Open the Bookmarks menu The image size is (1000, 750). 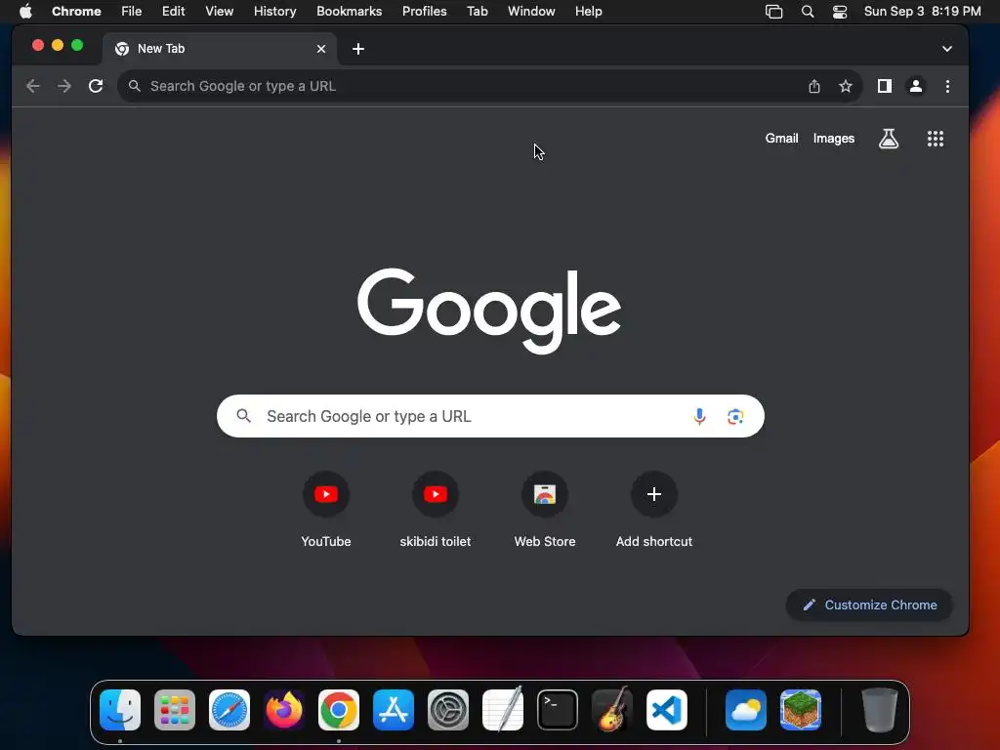[x=350, y=12]
